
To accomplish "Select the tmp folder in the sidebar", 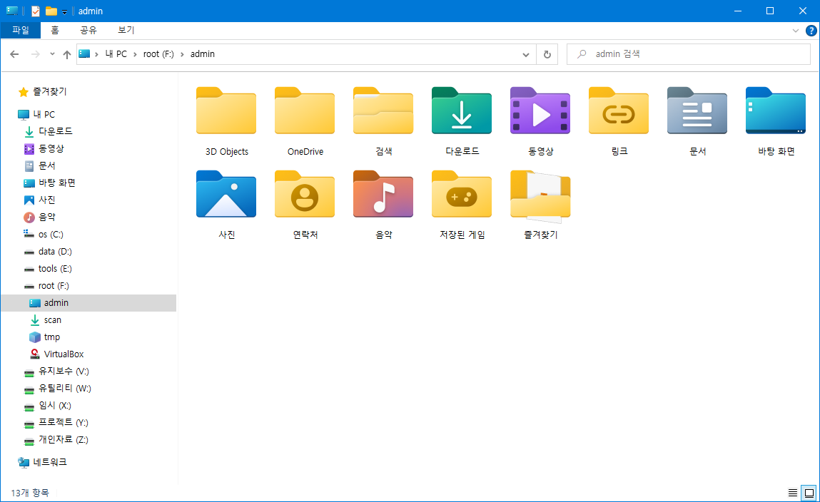I will [52, 337].
